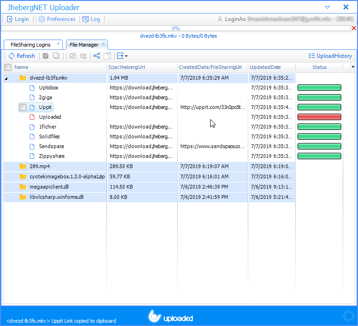Check the Uppit row checkbox
358x326 pixels.
(x=23, y=107)
